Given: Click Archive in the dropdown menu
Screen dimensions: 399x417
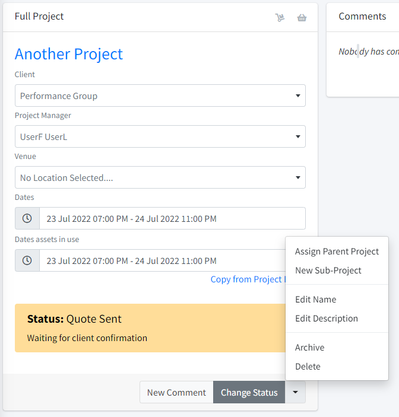Looking at the screenshot, I should point(309,348).
